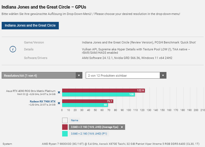Click the arrow on the Average Fps legend
This screenshot has width=205, height=147.
click(122, 127)
